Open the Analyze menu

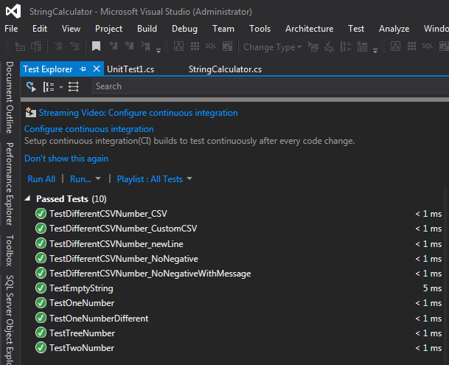[x=394, y=29]
